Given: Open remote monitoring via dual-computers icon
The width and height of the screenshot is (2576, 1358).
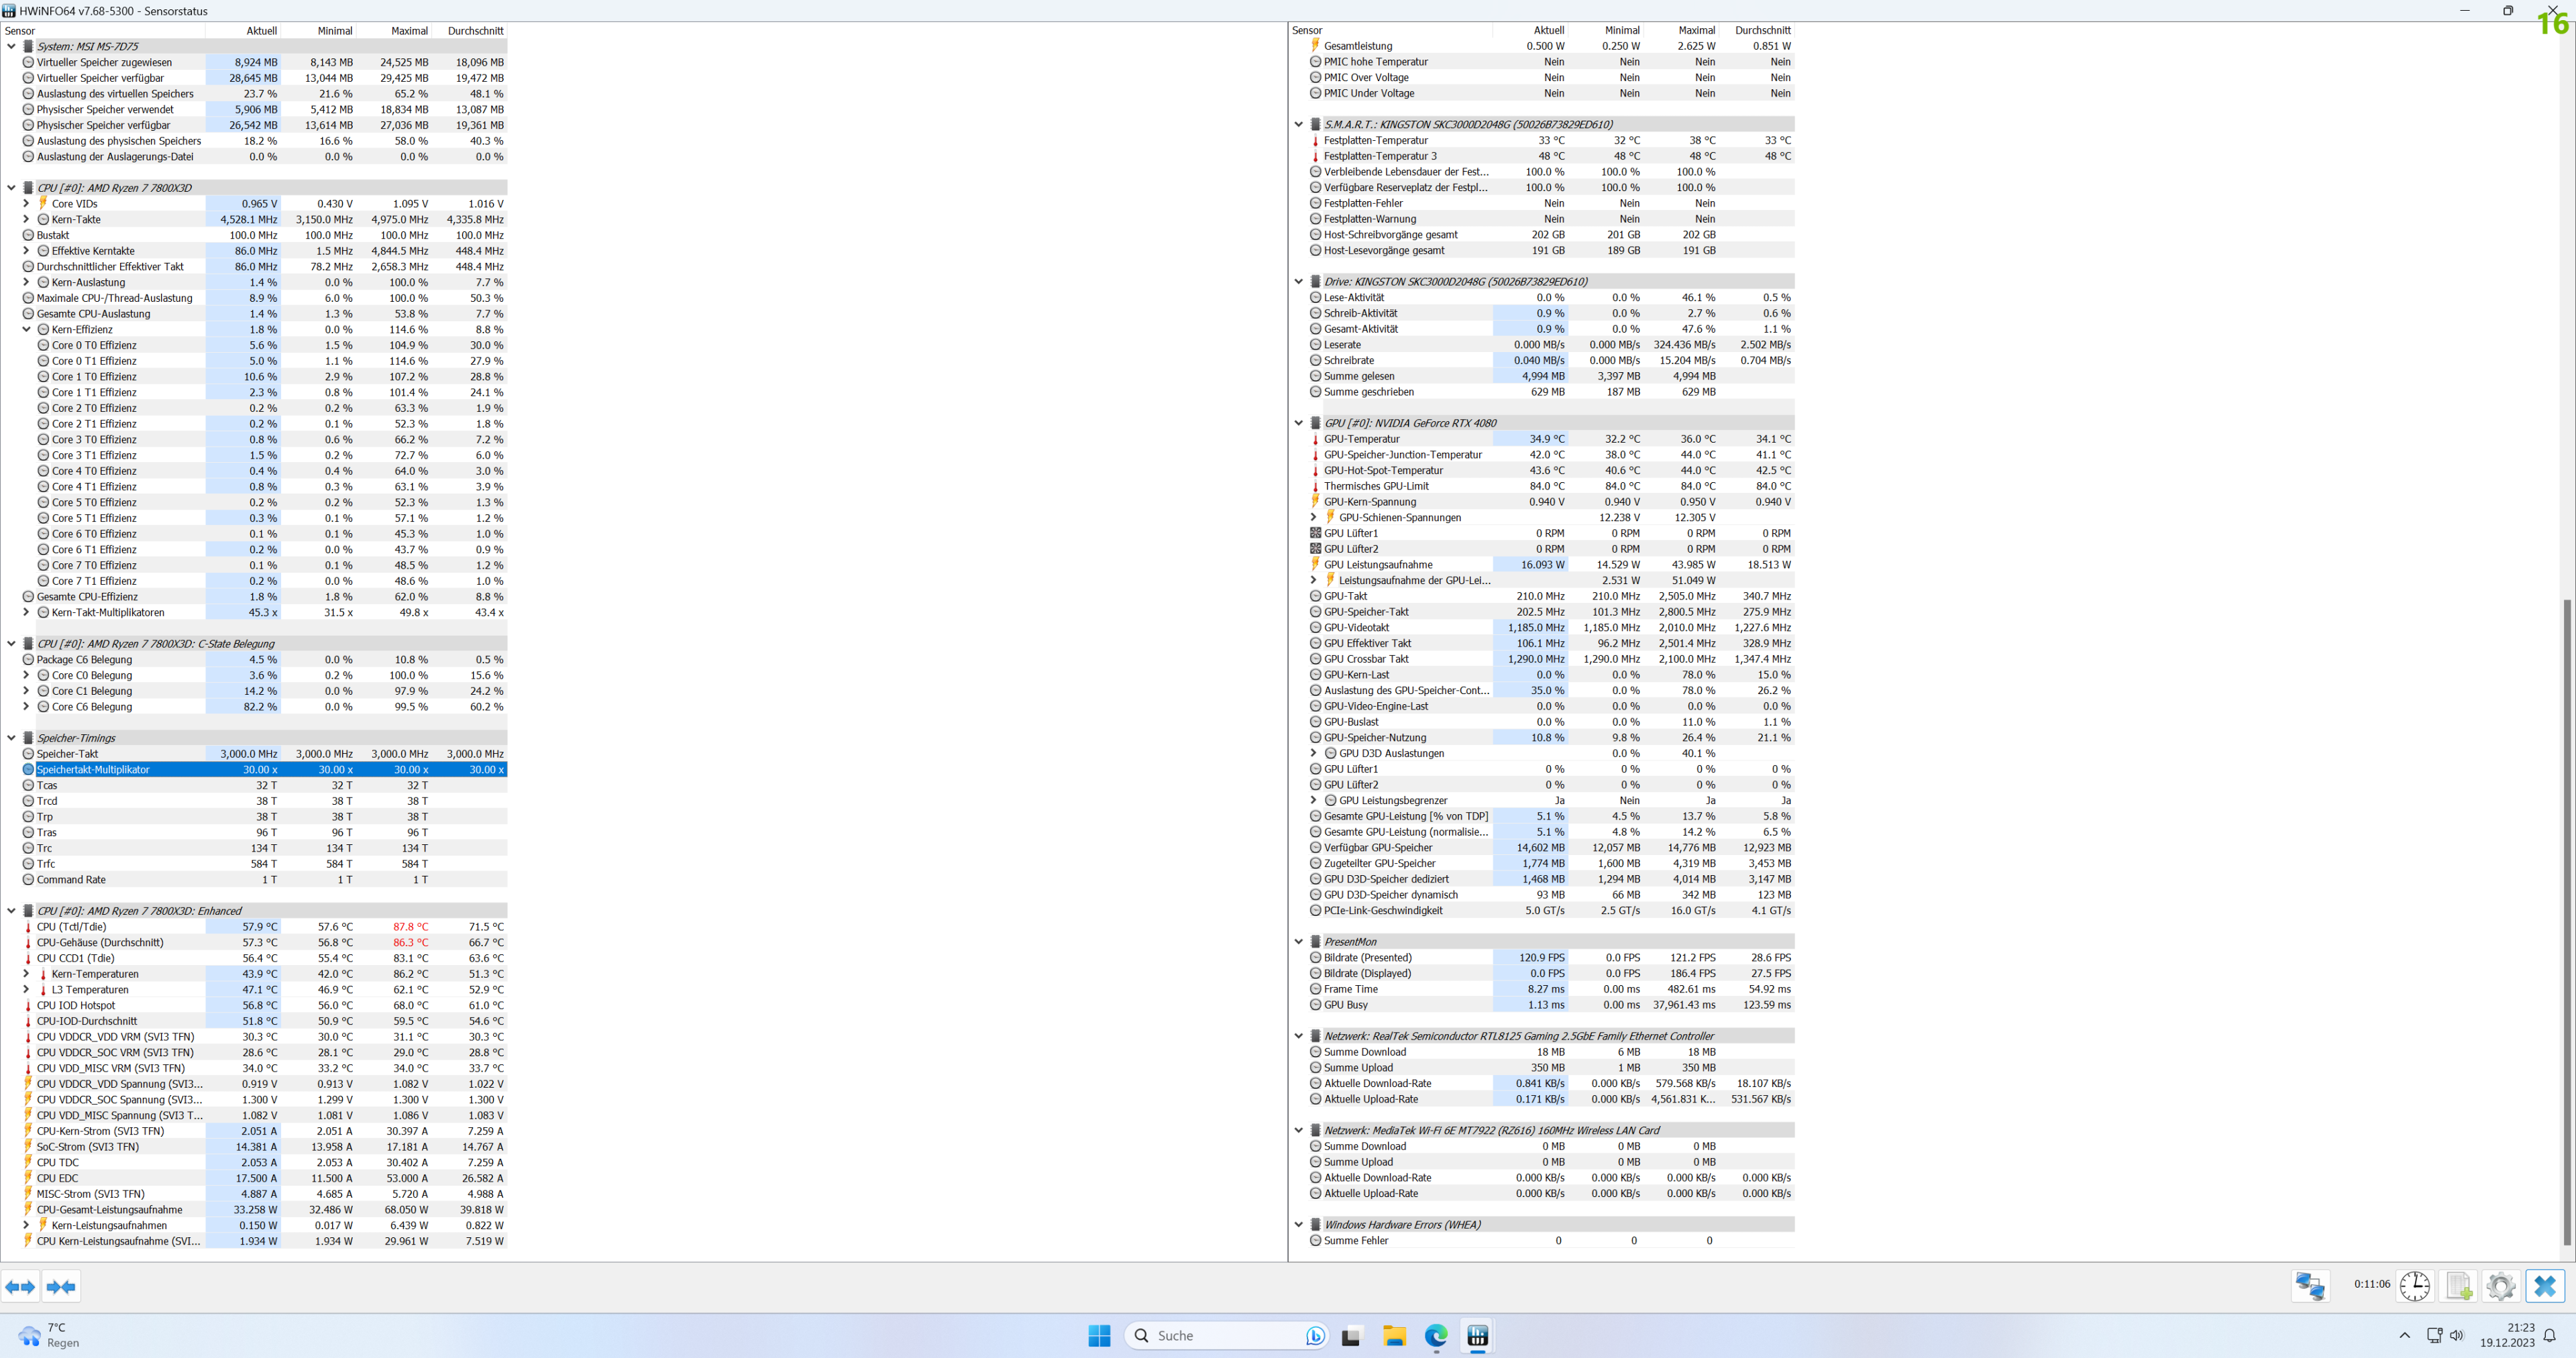Looking at the screenshot, I should coord(2310,1287).
